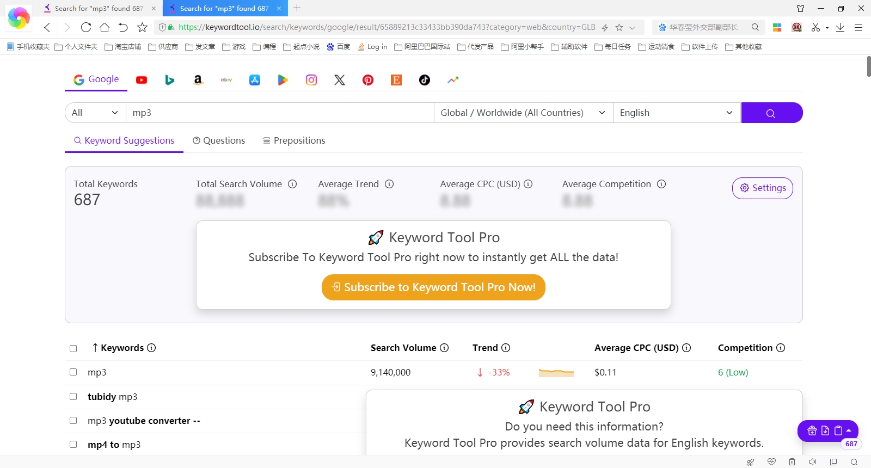This screenshot has width=871, height=468.
Task: Open the Settings button
Action: 763,188
